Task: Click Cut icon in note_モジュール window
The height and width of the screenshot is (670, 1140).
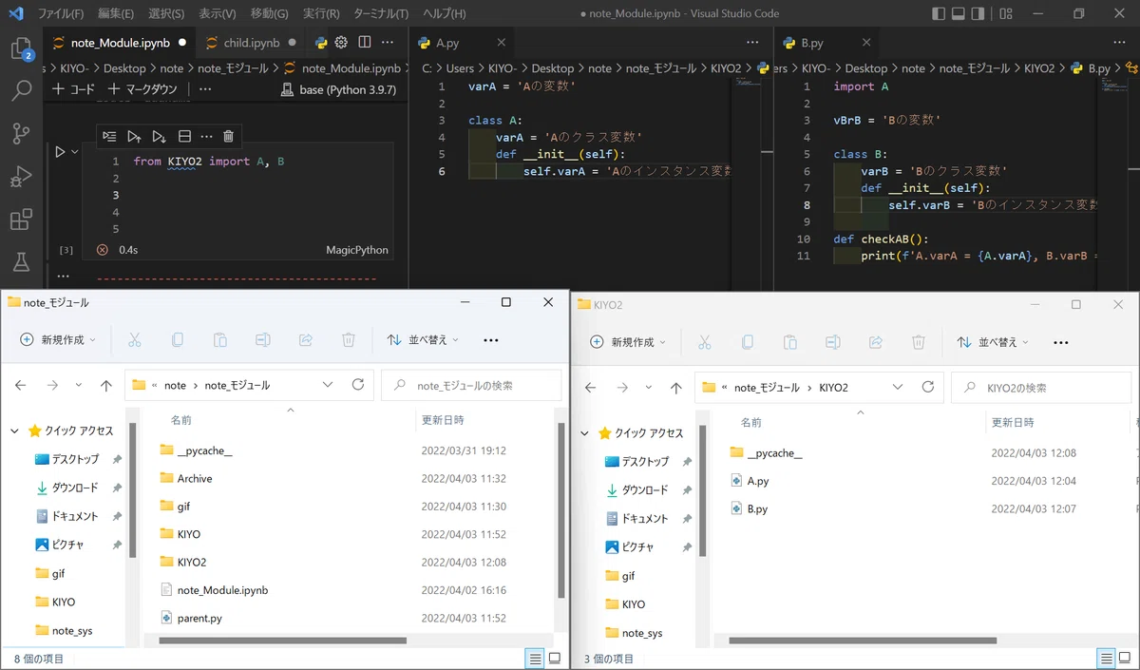Action: pyautogui.click(x=134, y=340)
